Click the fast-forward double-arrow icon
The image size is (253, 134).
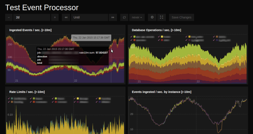click(113, 17)
